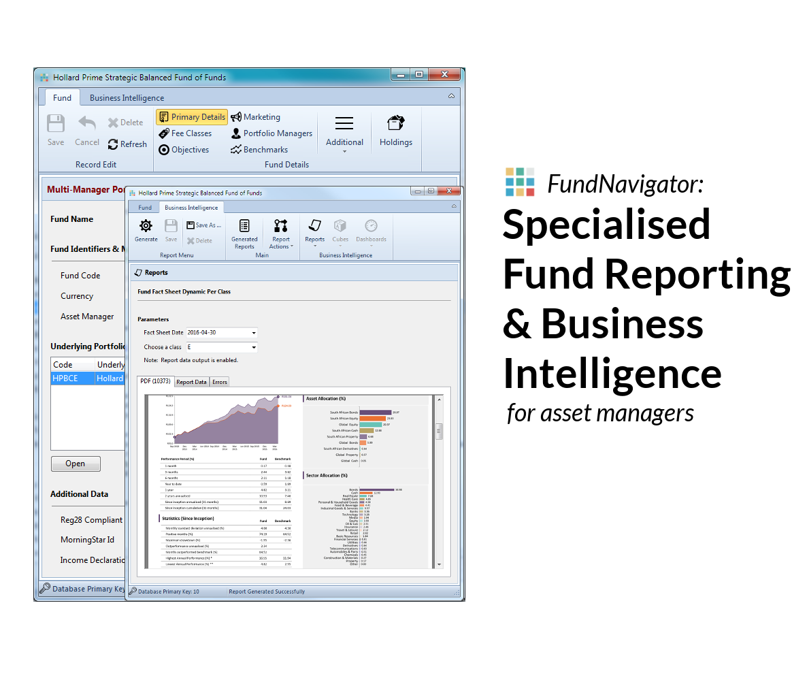Select Primary Details in Fund Details
807x680 pixels.
pyautogui.click(x=191, y=117)
